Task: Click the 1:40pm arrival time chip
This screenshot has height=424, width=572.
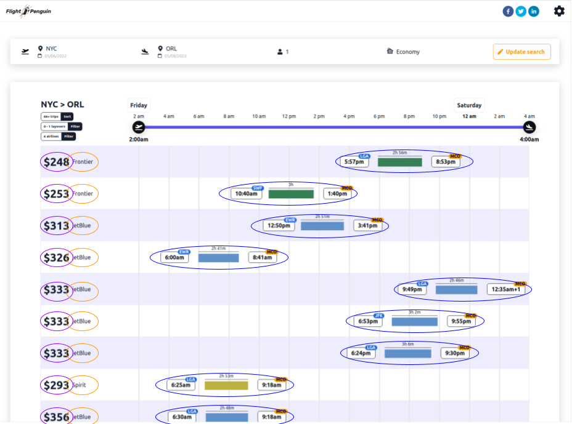Action: [x=337, y=194]
